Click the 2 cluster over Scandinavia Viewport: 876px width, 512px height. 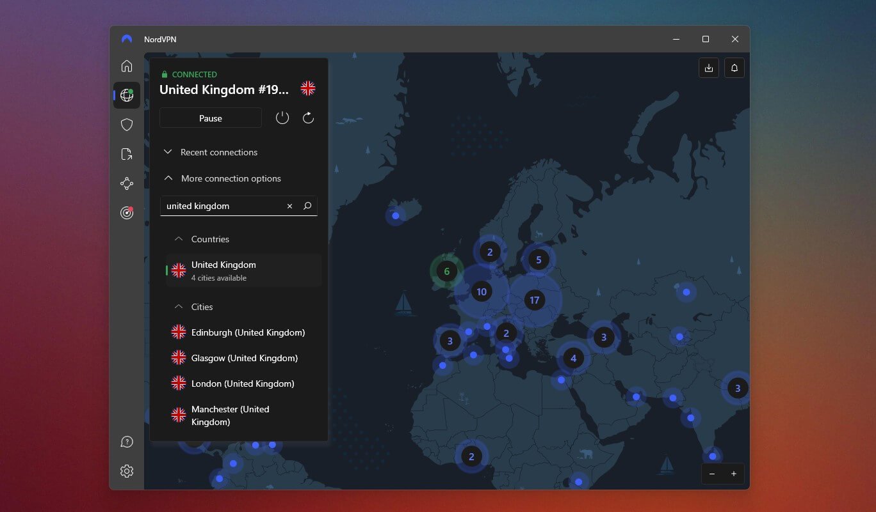(x=490, y=252)
